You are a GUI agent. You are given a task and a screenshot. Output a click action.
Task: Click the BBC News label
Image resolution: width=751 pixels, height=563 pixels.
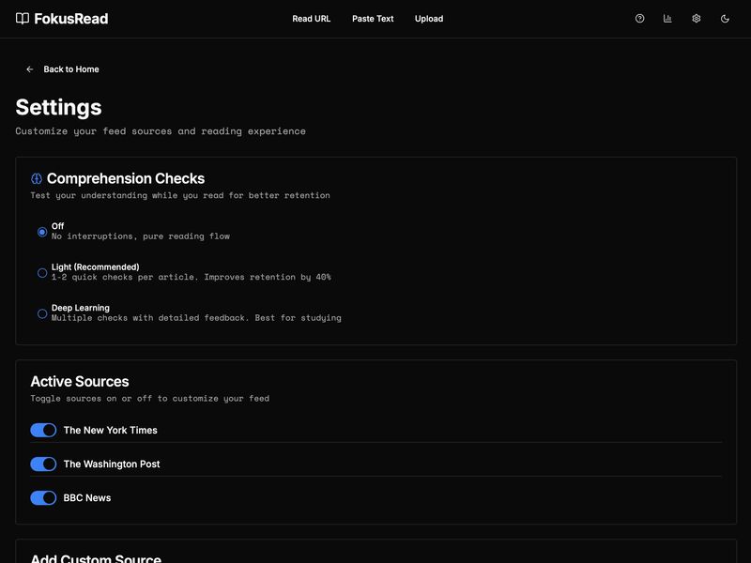click(x=87, y=498)
